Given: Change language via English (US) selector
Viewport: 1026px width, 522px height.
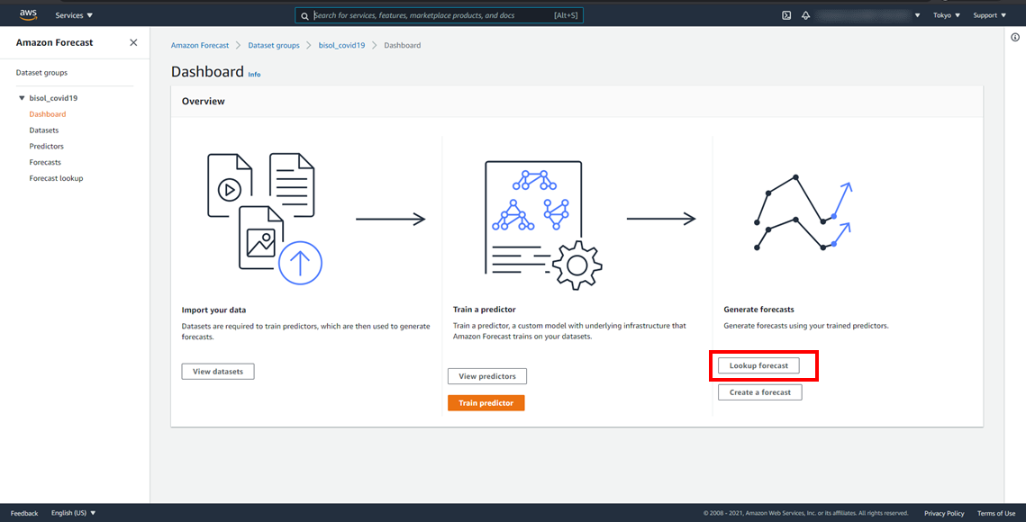Looking at the screenshot, I should pyautogui.click(x=73, y=513).
